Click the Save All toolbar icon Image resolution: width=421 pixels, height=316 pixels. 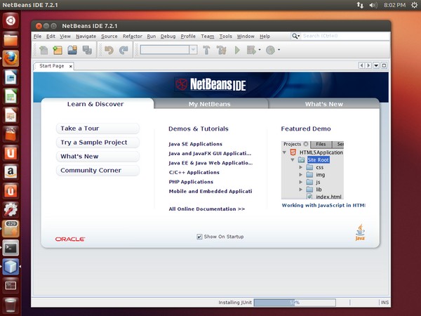[87, 50]
